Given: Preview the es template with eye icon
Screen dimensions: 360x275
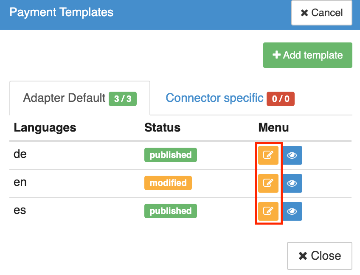Looking at the screenshot, I should click(x=292, y=211).
